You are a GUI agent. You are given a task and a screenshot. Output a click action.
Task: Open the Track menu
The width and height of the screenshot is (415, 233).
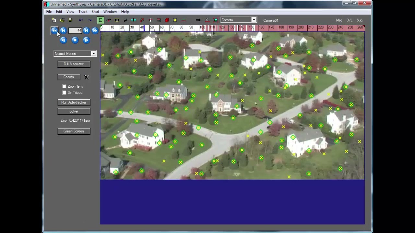click(x=83, y=12)
